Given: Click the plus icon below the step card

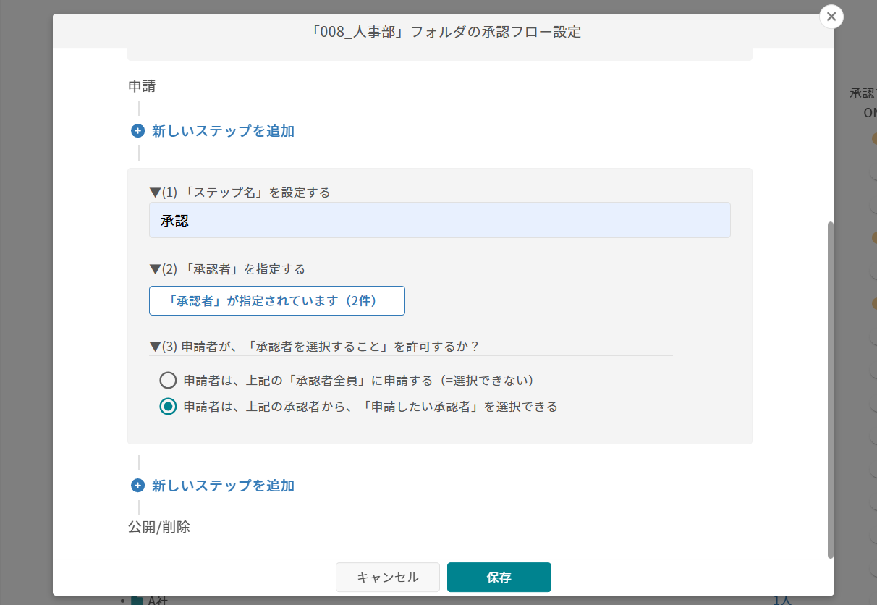Looking at the screenshot, I should (x=137, y=486).
